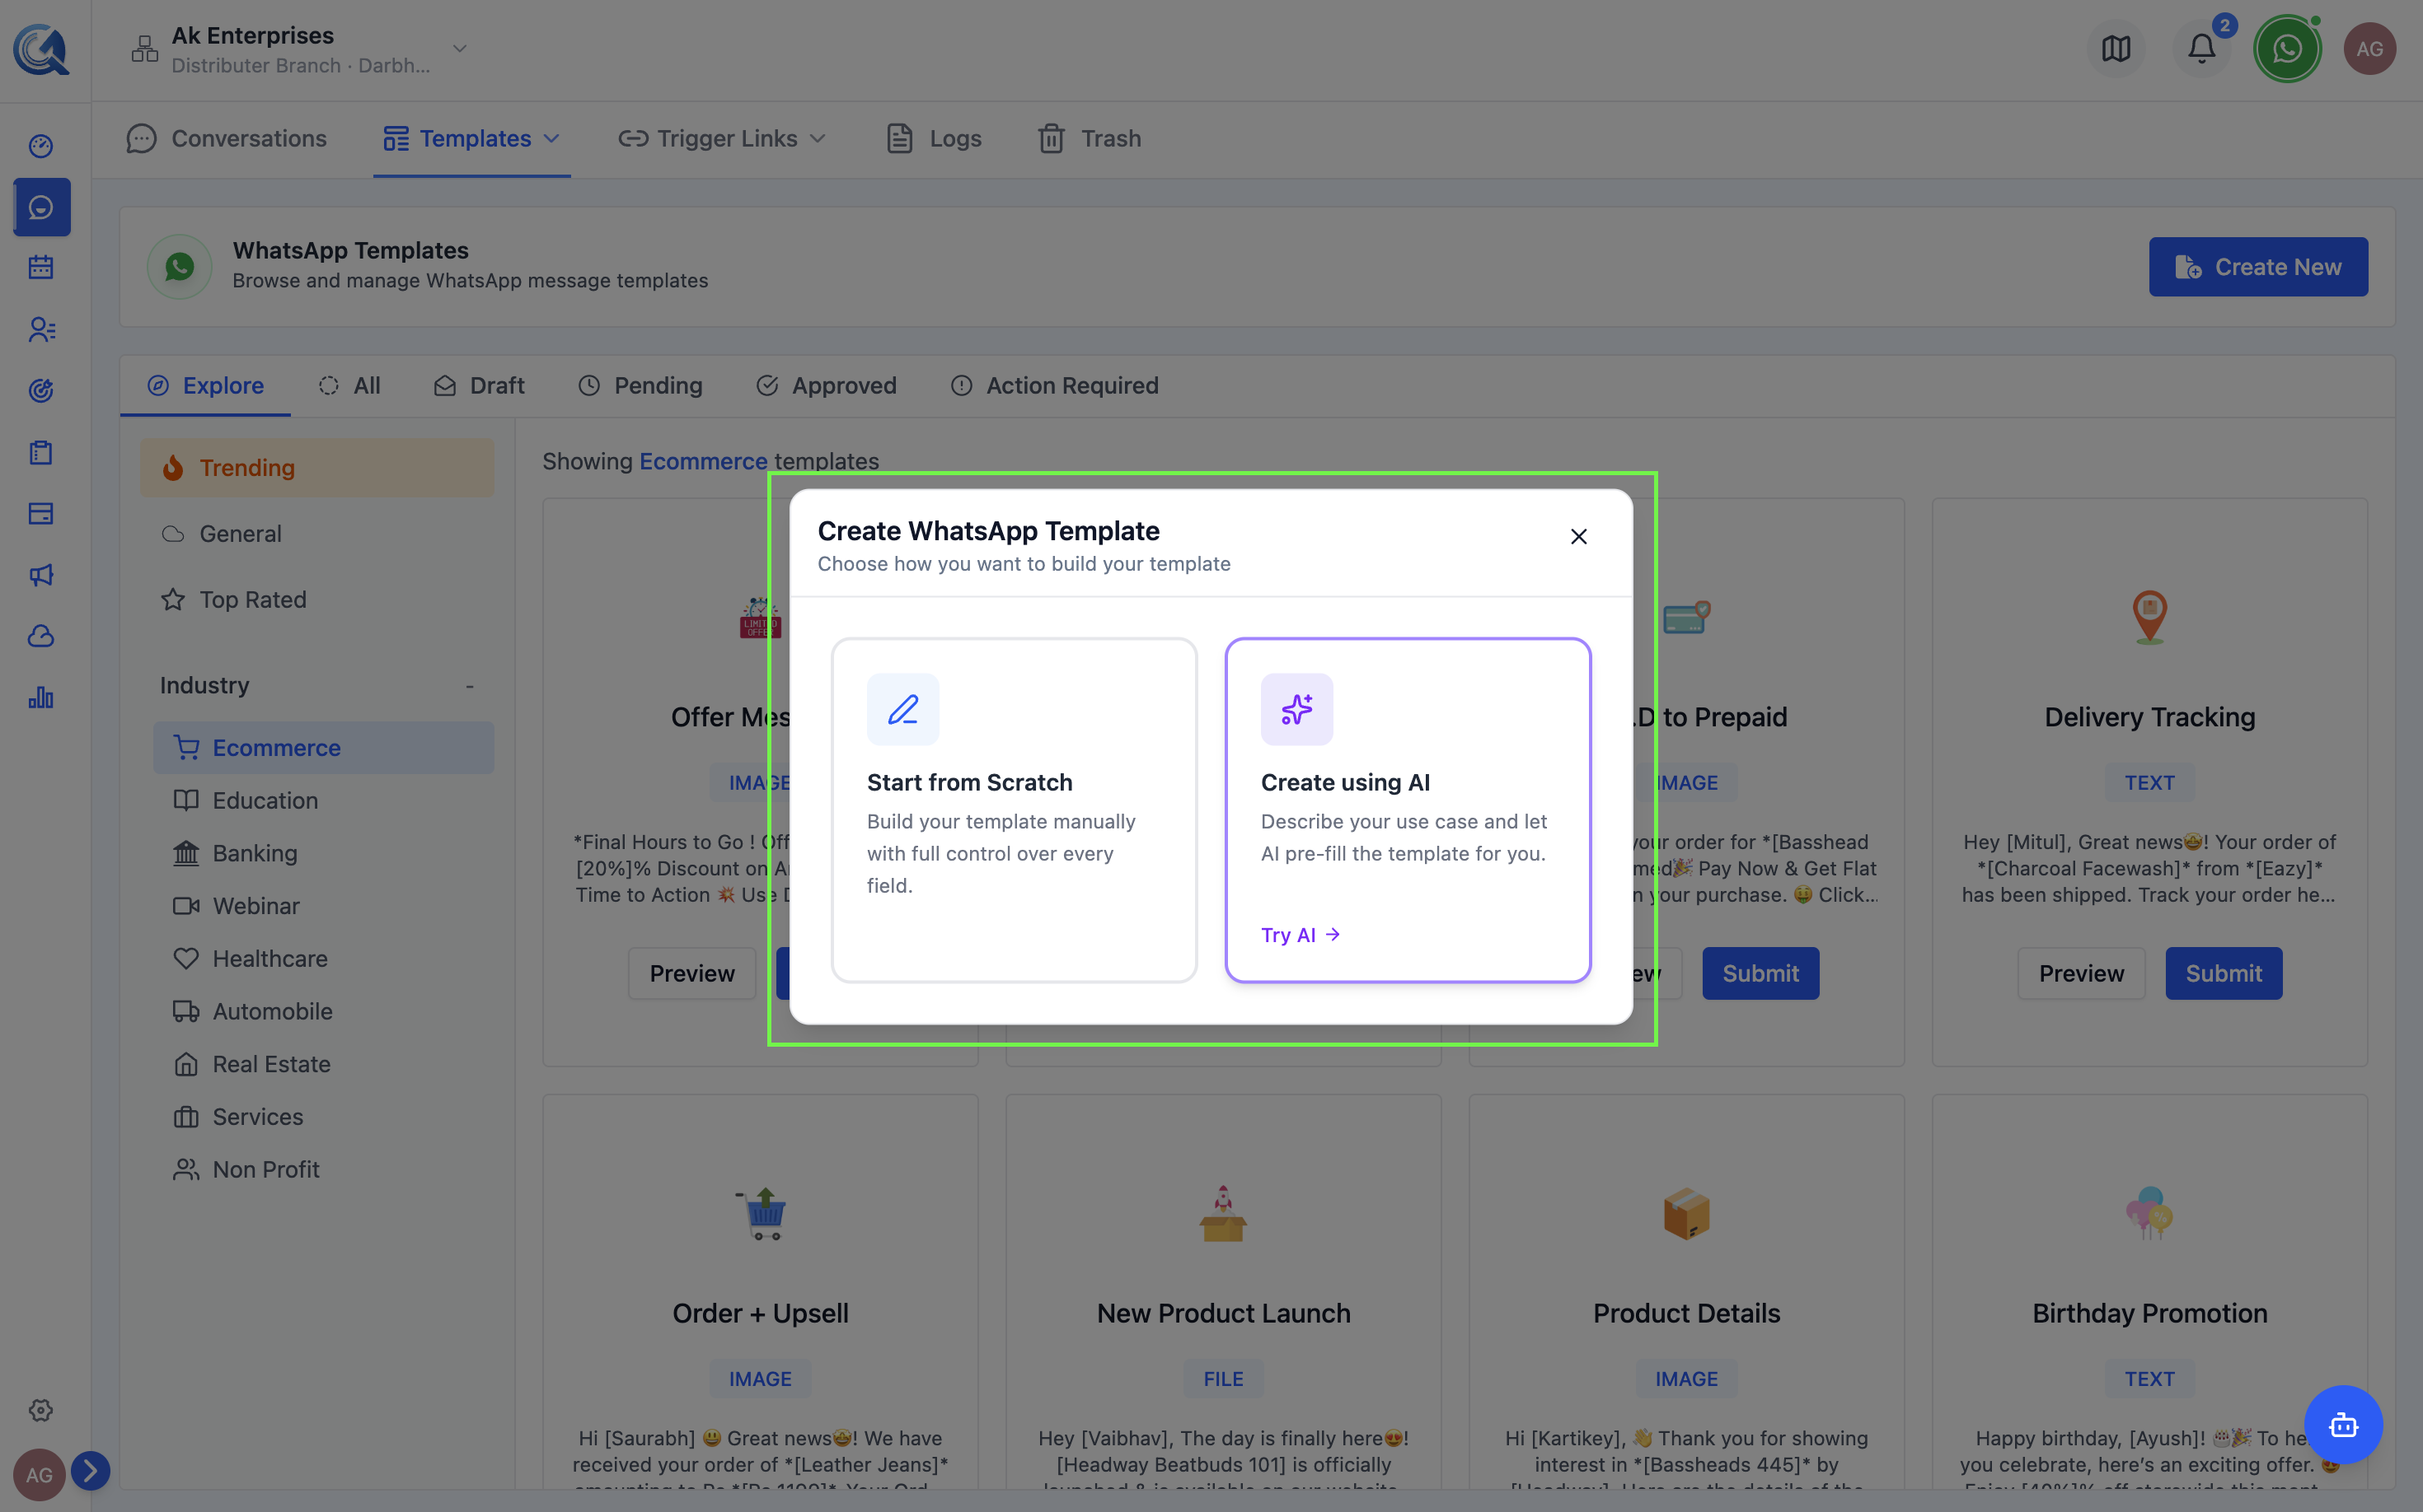Viewport: 2423px width, 1512px height.
Task: Click the green WhatsApp status icon
Action: [x=2288, y=48]
